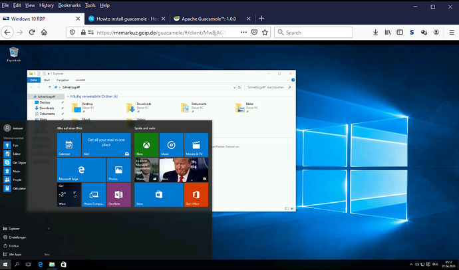Image resolution: width=459 pixels, height=270 pixels.
Task: Open the tracking protection shield icon
Action: pos(73,32)
